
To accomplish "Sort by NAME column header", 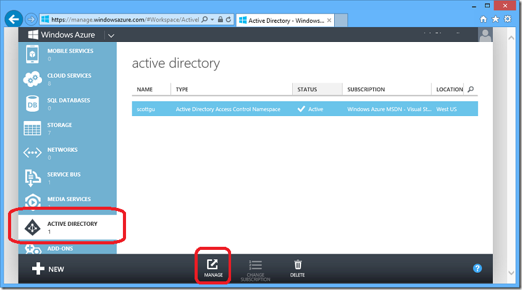I will 145,89.
